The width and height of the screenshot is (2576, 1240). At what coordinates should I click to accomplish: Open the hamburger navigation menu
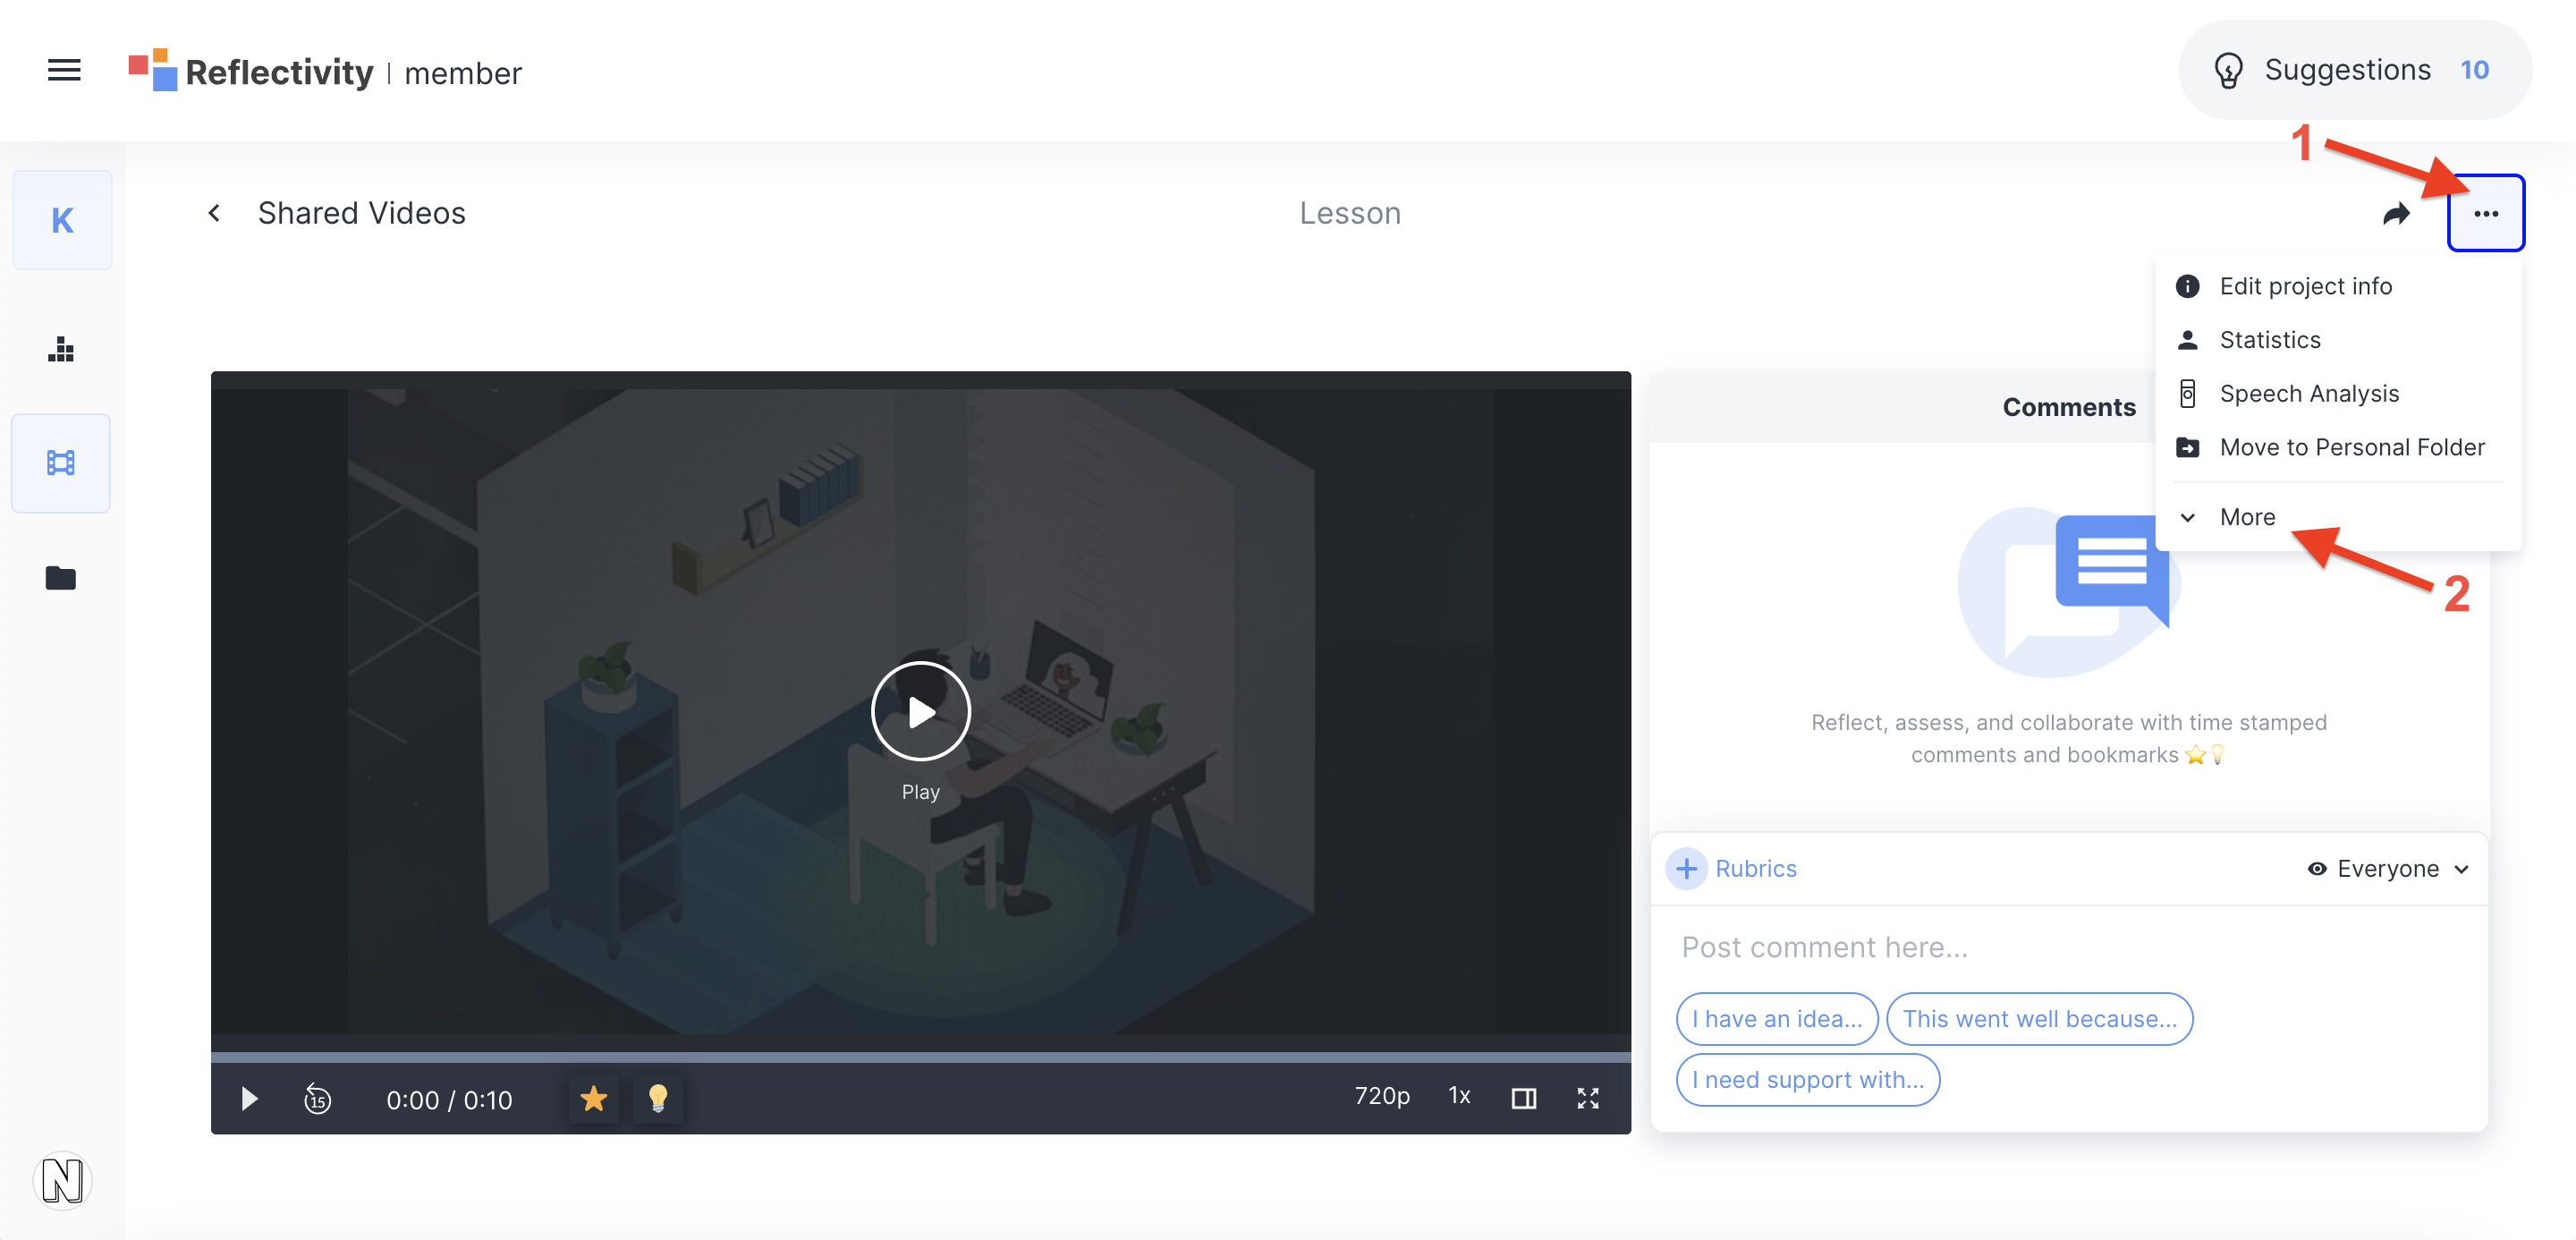pos(64,70)
